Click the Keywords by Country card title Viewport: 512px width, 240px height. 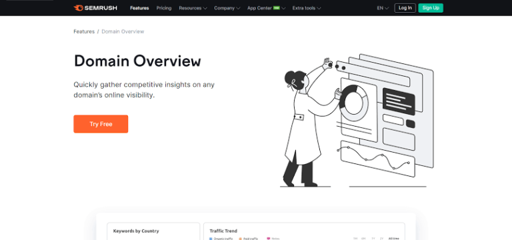[x=136, y=231]
